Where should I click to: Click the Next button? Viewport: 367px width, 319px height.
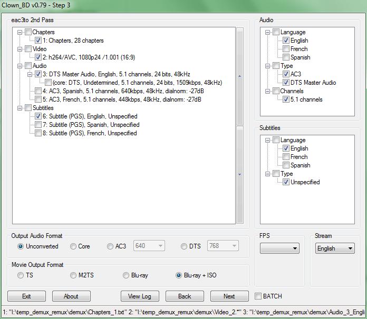point(229,296)
